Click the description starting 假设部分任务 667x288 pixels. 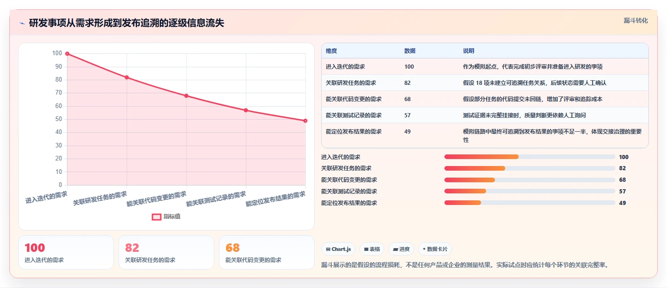tap(533, 99)
